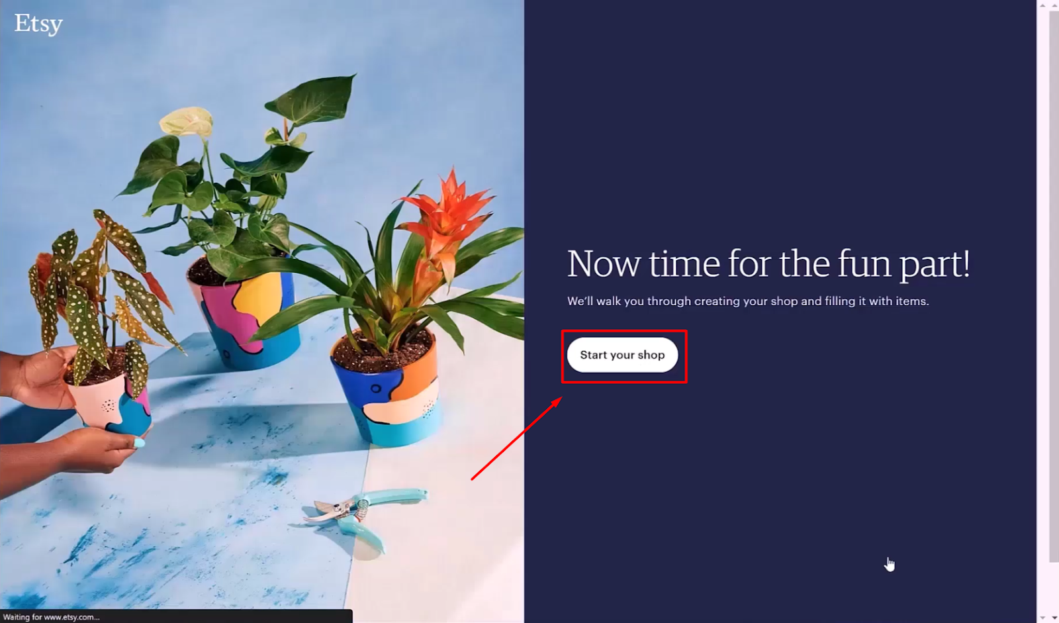Click the pale yellow anthurium flower
This screenshot has width=1059, height=623.
[x=186, y=121]
